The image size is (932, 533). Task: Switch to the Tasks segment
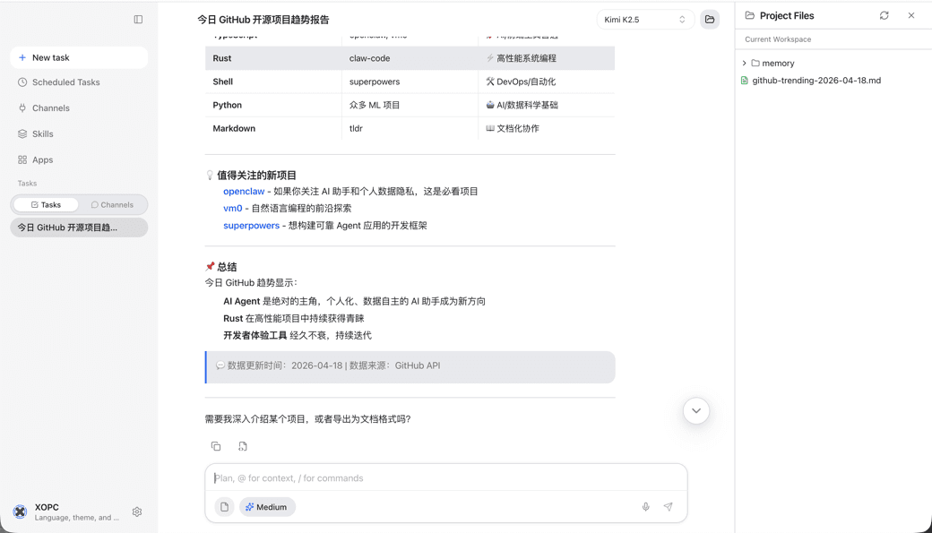click(x=45, y=203)
